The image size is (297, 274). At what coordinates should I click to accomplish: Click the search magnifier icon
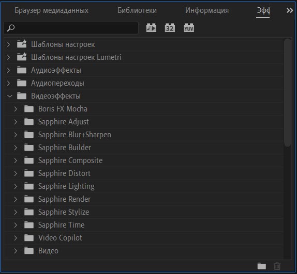[x=11, y=28]
